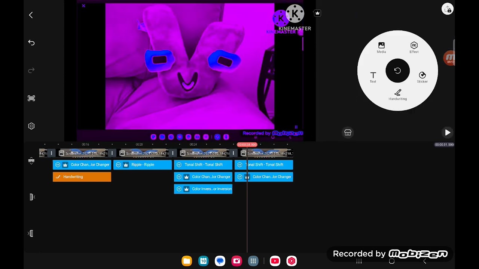Open project settings gear
This screenshot has width=479, height=269.
31,126
